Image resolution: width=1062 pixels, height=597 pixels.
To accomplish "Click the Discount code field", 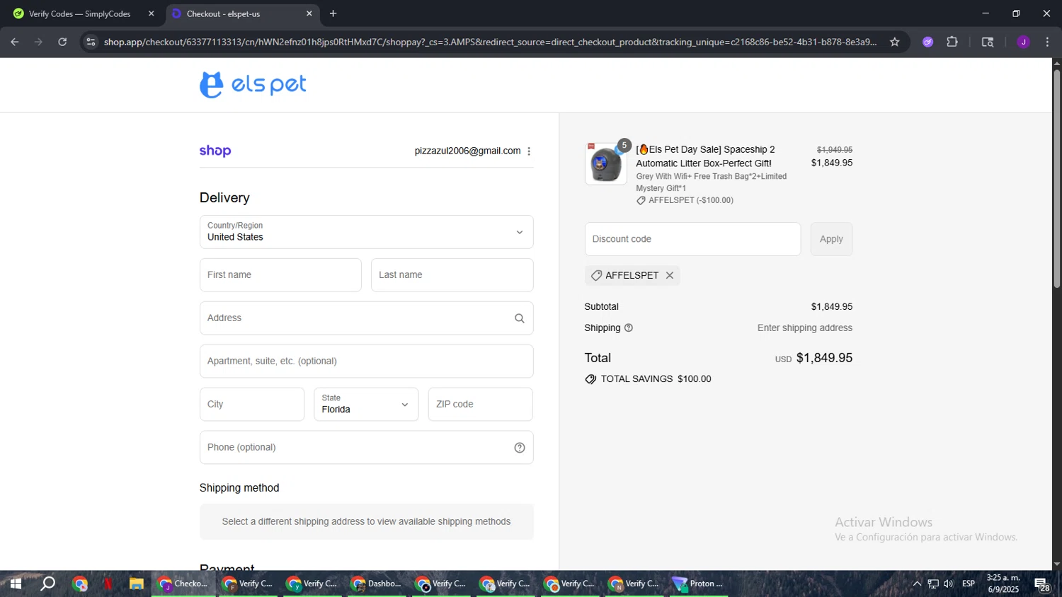I will 692,239.
